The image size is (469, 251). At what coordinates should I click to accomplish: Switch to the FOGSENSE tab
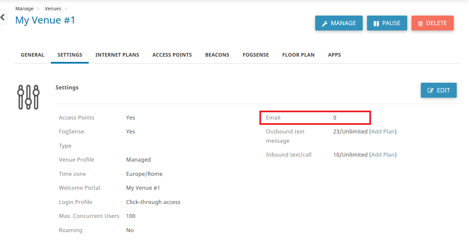256,55
